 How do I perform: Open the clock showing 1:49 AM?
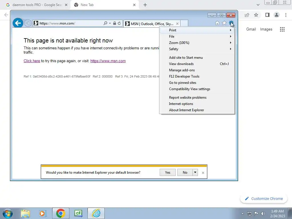coord(277,214)
